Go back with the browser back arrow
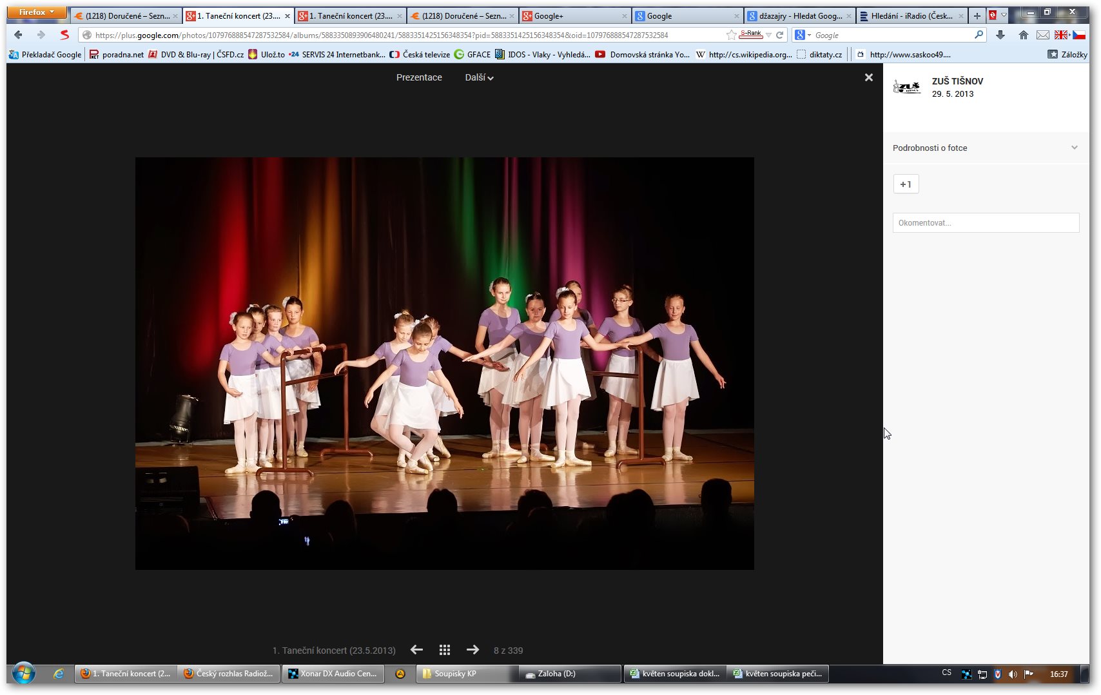Image resolution: width=1101 pixels, height=695 pixels. (18, 35)
